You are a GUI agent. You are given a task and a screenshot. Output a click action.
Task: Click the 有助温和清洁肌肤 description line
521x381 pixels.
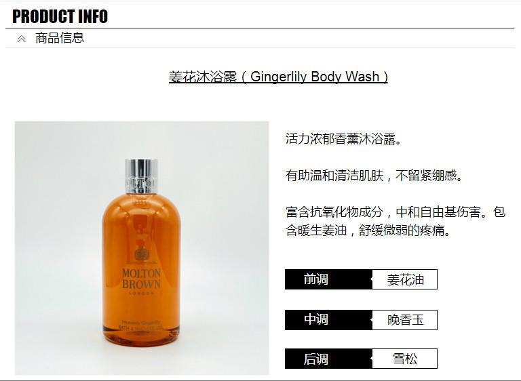pyautogui.click(x=374, y=175)
